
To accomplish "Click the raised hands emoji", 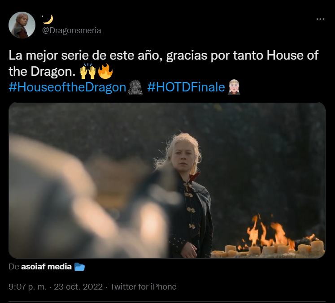I will click(x=88, y=71).
